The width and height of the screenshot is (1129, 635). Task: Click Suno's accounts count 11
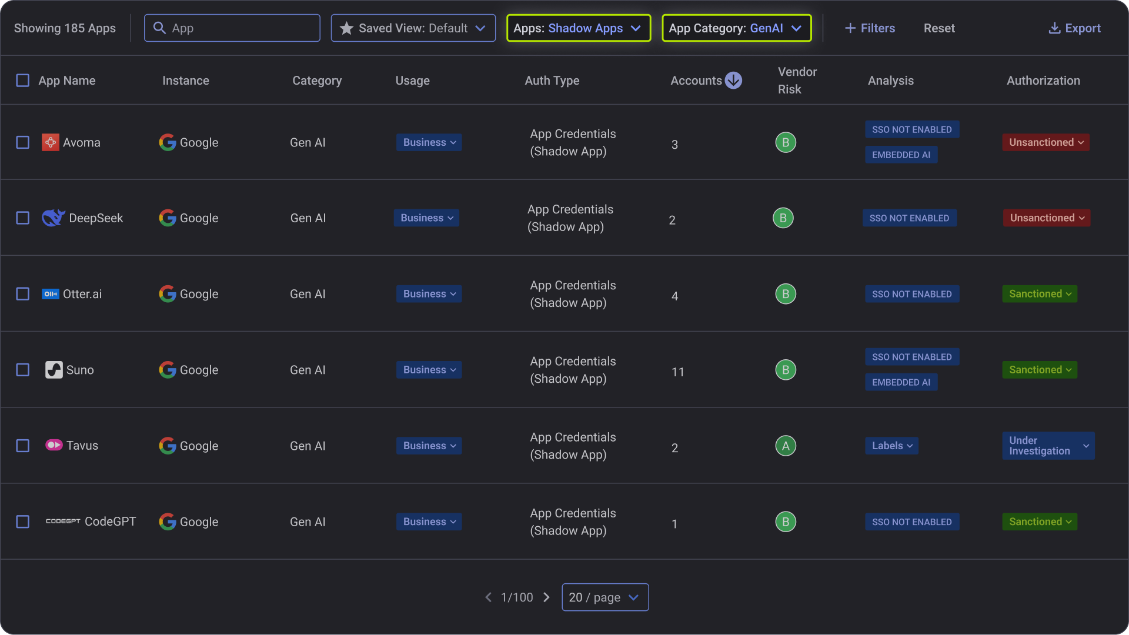coord(677,372)
